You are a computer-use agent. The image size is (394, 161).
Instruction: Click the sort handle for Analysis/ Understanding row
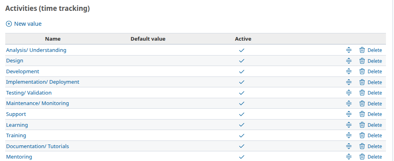[x=349, y=50]
